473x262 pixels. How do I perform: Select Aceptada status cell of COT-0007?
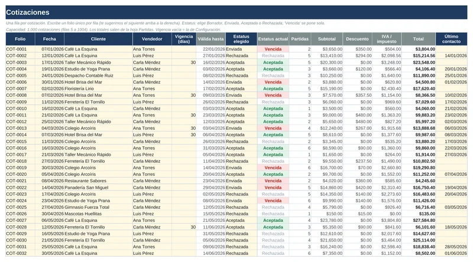[x=273, y=89]
